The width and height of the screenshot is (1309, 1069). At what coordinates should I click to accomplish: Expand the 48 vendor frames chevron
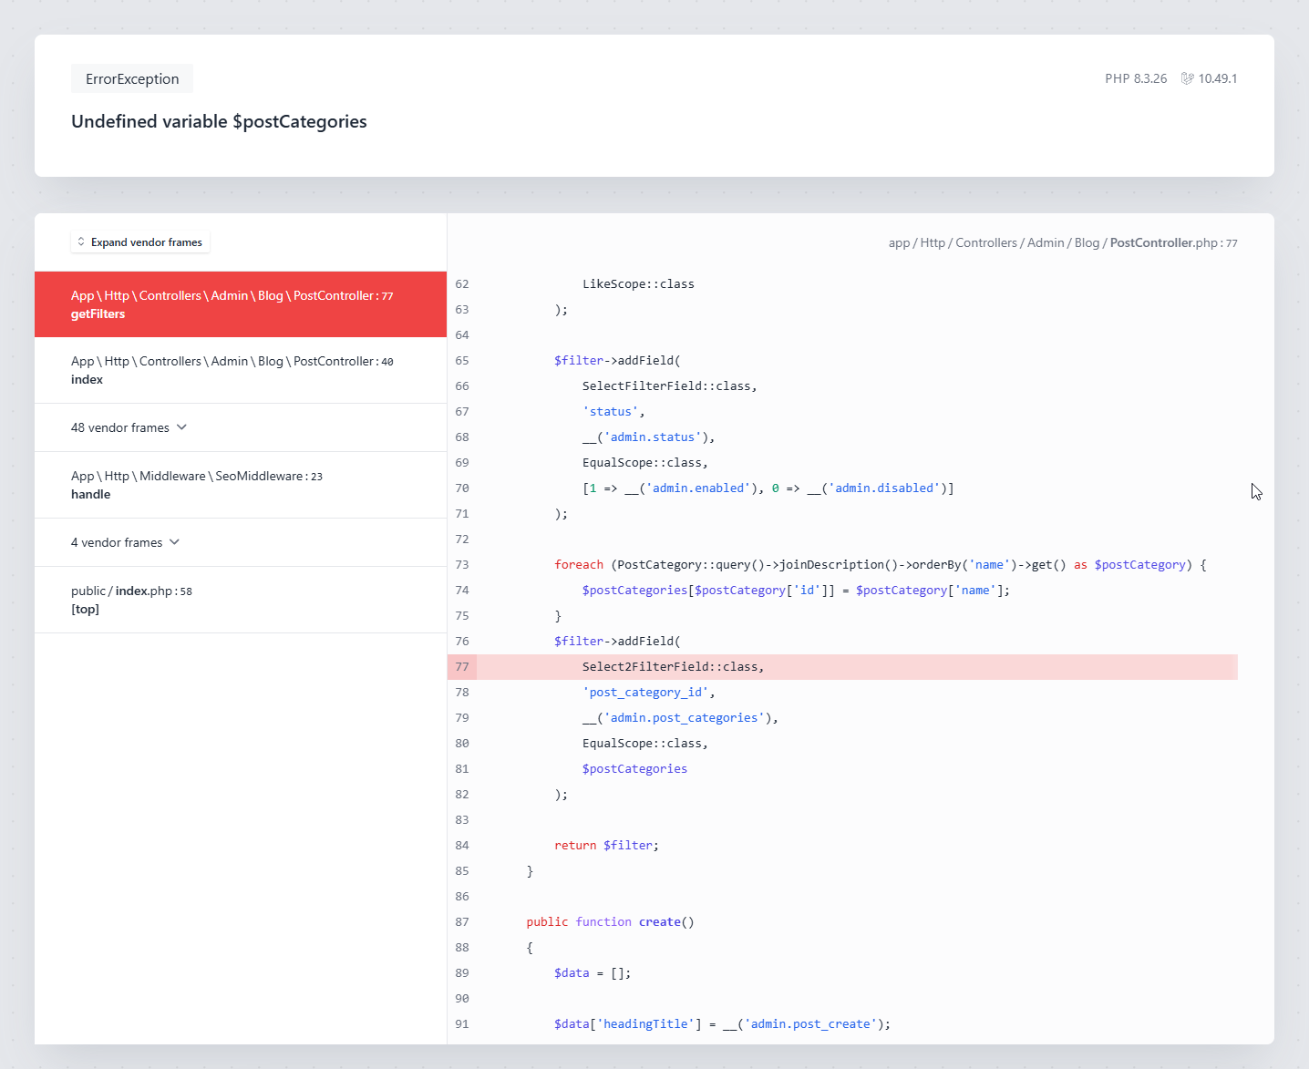point(181,427)
